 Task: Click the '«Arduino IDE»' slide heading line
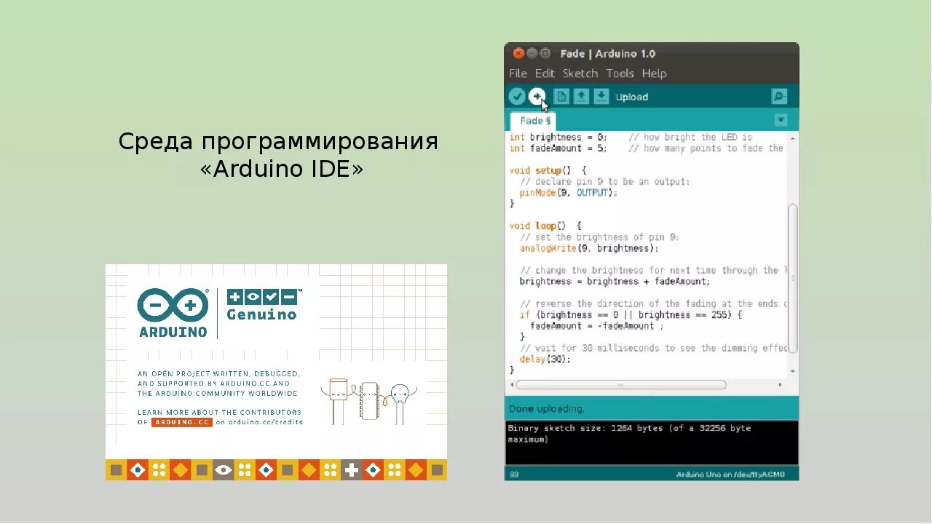coord(281,169)
